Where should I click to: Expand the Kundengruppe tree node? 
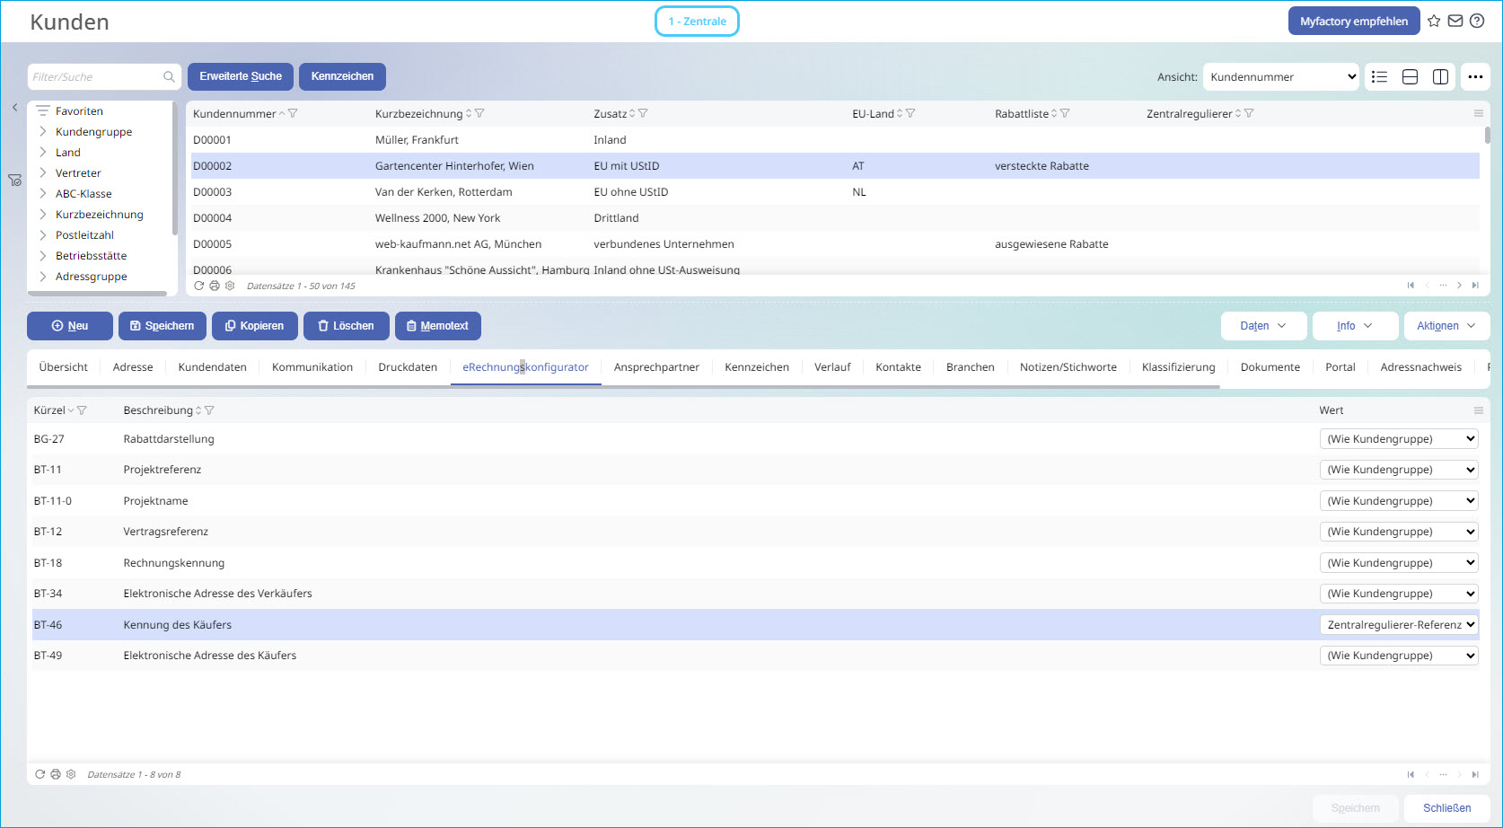[x=43, y=131]
